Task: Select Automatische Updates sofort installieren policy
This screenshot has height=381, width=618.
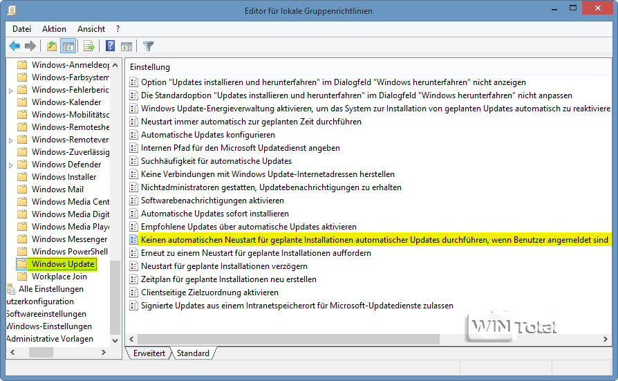Action: [x=215, y=214]
